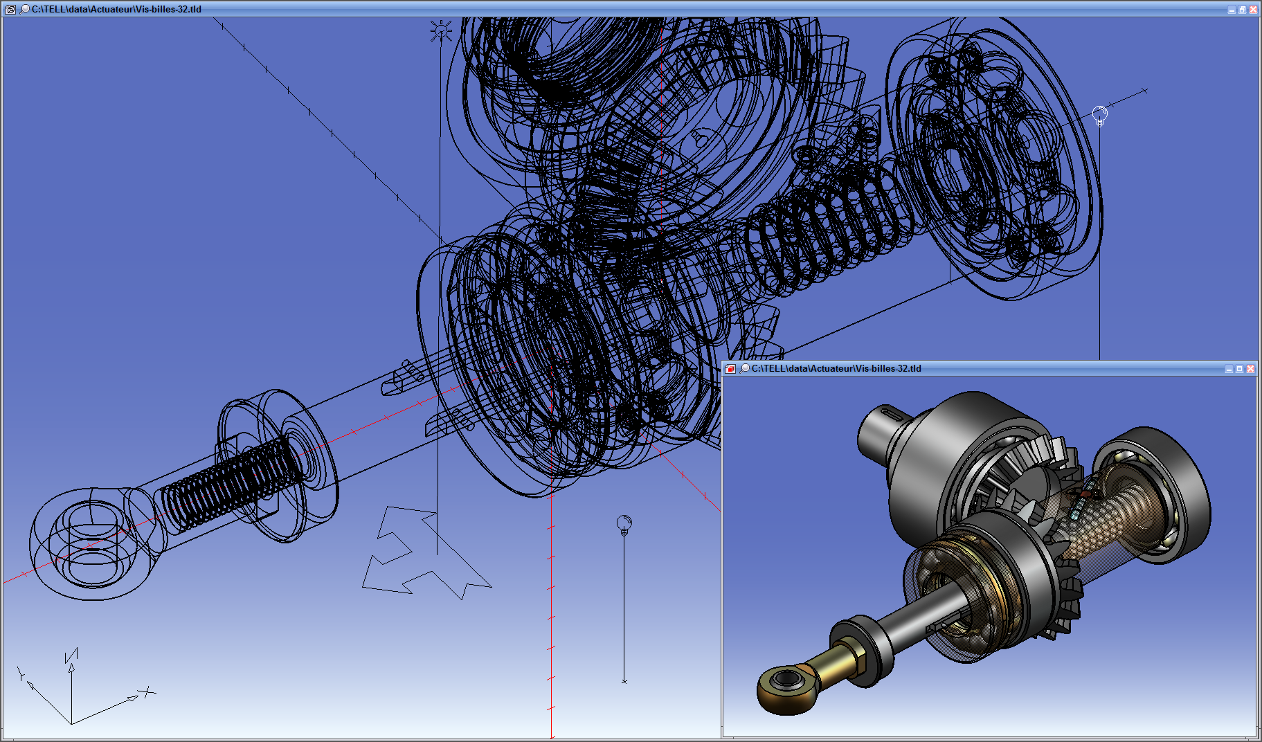Click the wireframe icon in main window title bar

coord(10,10)
